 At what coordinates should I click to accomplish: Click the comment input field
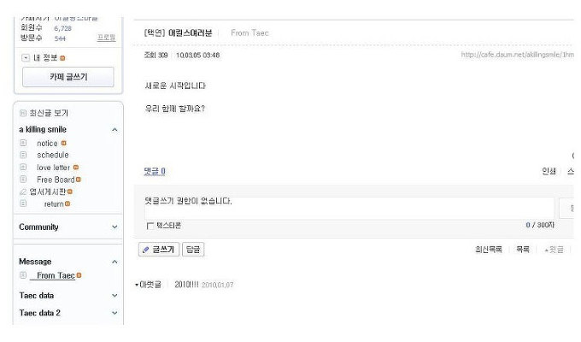click(x=349, y=208)
